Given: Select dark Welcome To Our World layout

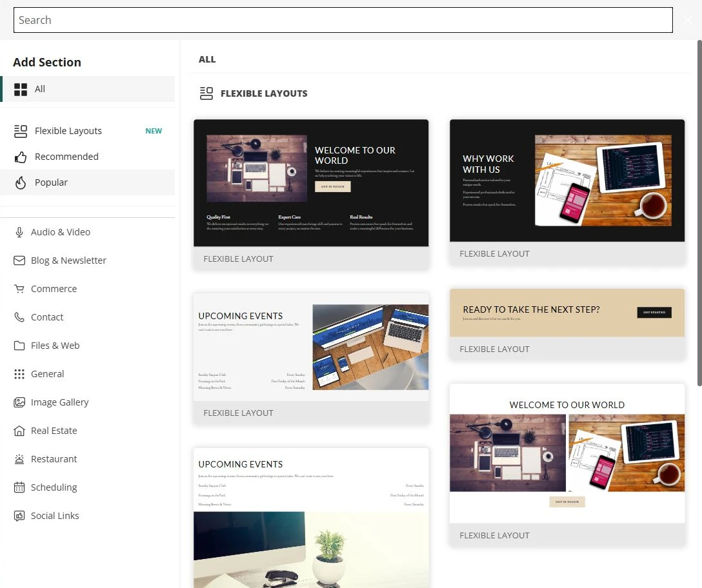Looking at the screenshot, I should pyautogui.click(x=311, y=195).
